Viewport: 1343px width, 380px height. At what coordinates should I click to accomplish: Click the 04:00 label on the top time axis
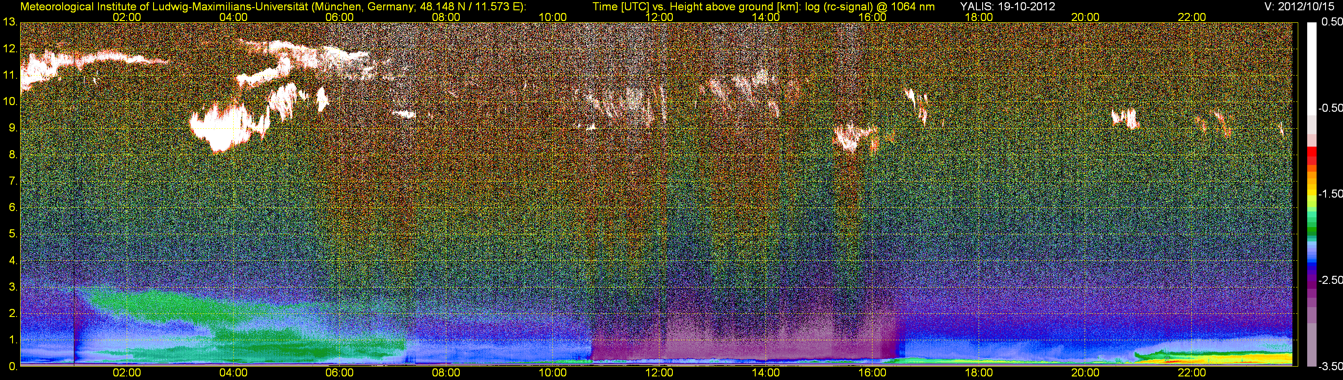233,17
